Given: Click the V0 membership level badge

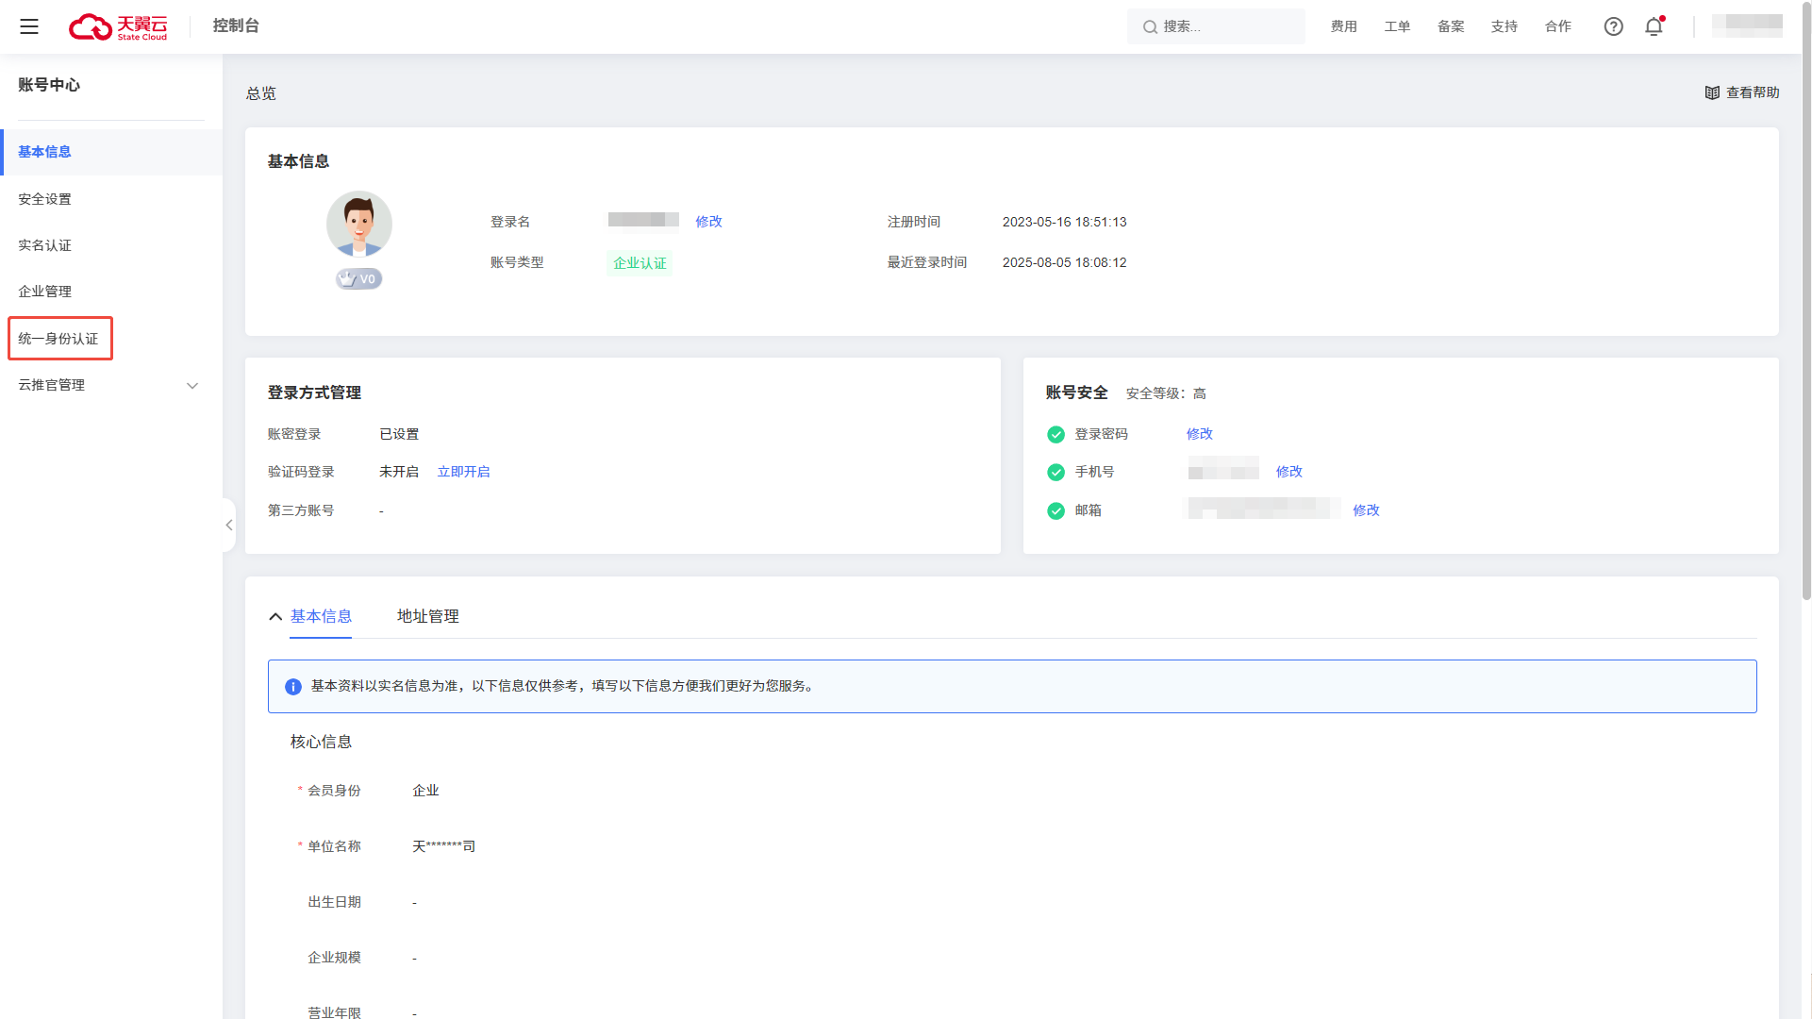Looking at the screenshot, I should pyautogui.click(x=359, y=279).
